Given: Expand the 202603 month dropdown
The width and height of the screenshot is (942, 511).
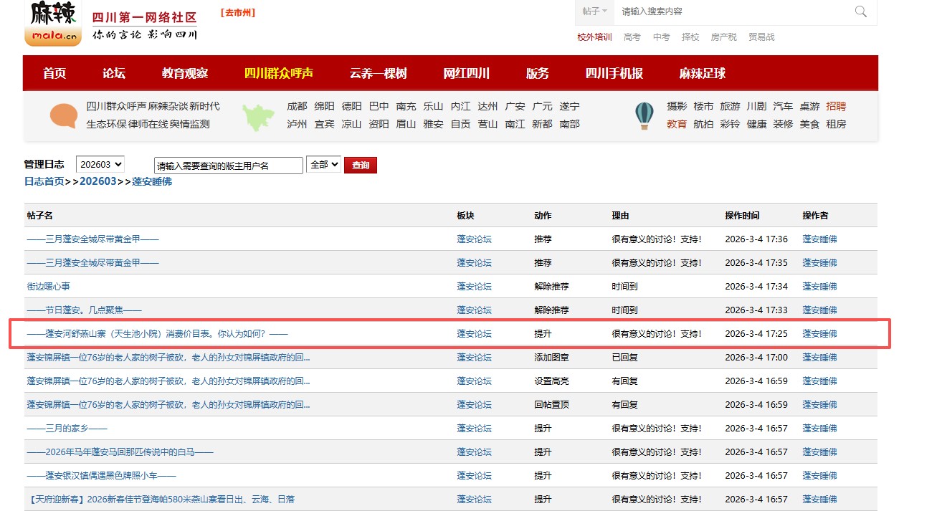Looking at the screenshot, I should (100, 165).
